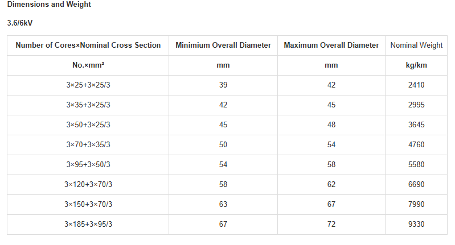The image size is (455, 245).
Task: Click the nominal weight value 2410
Action: (416, 85)
